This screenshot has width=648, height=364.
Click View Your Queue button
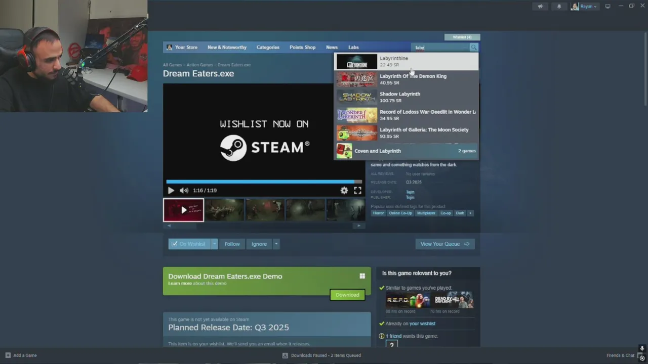click(445, 244)
